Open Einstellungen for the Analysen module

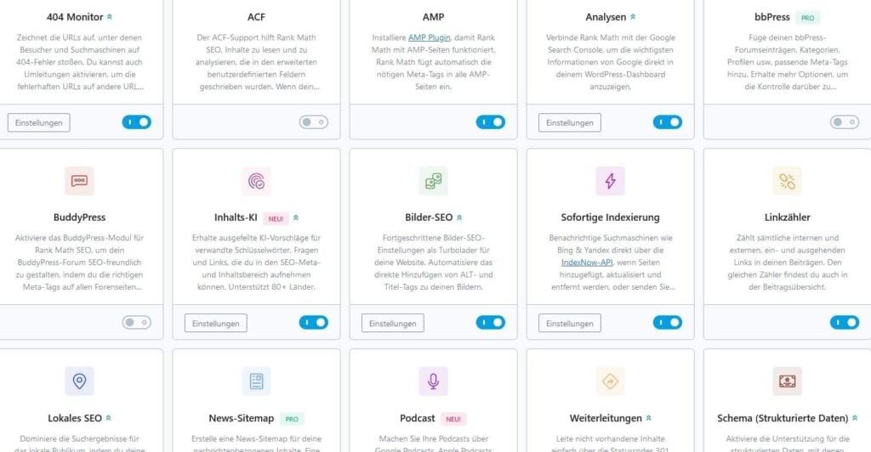click(570, 123)
